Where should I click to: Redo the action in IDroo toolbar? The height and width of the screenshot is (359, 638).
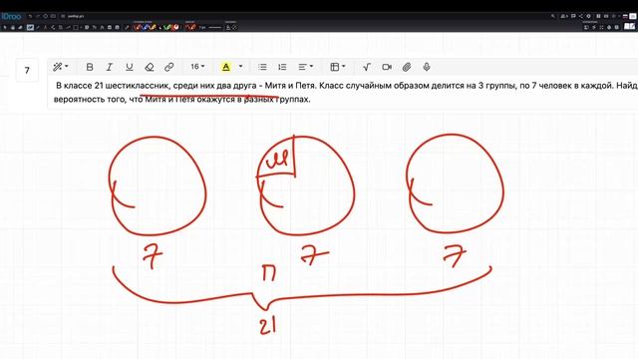pyautogui.click(x=38, y=16)
